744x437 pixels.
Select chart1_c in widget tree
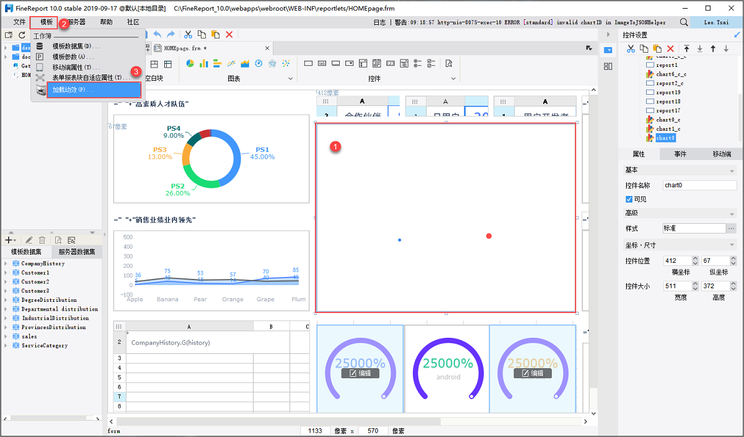pyautogui.click(x=668, y=129)
